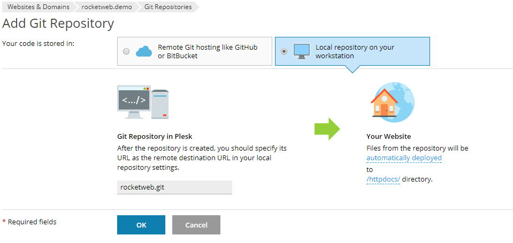Screen dimensions: 513x243
Task: Click the code monitor workstation illustration
Action: tap(134, 102)
